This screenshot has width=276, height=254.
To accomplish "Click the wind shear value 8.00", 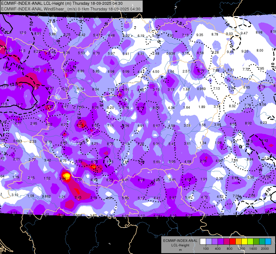I will pyautogui.click(x=260, y=51).
